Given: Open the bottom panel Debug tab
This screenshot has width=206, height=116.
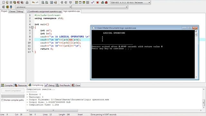Looking at the screenshot, I should coord(50,85).
